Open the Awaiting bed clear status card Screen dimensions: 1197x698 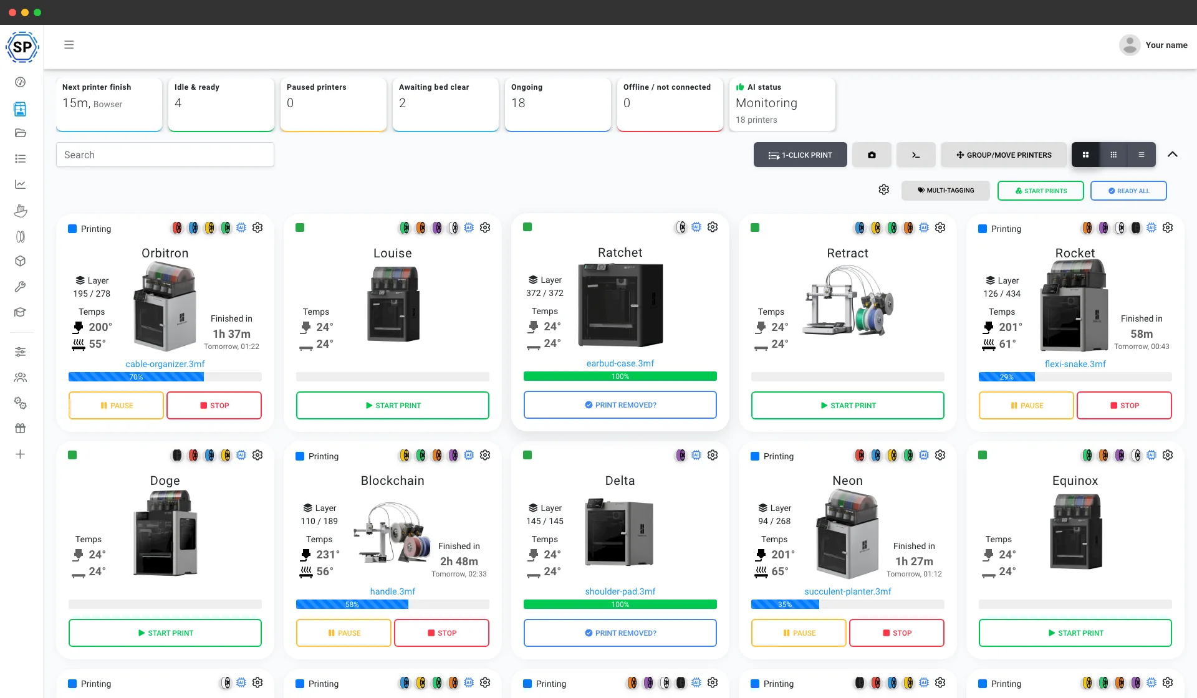pyautogui.click(x=446, y=104)
